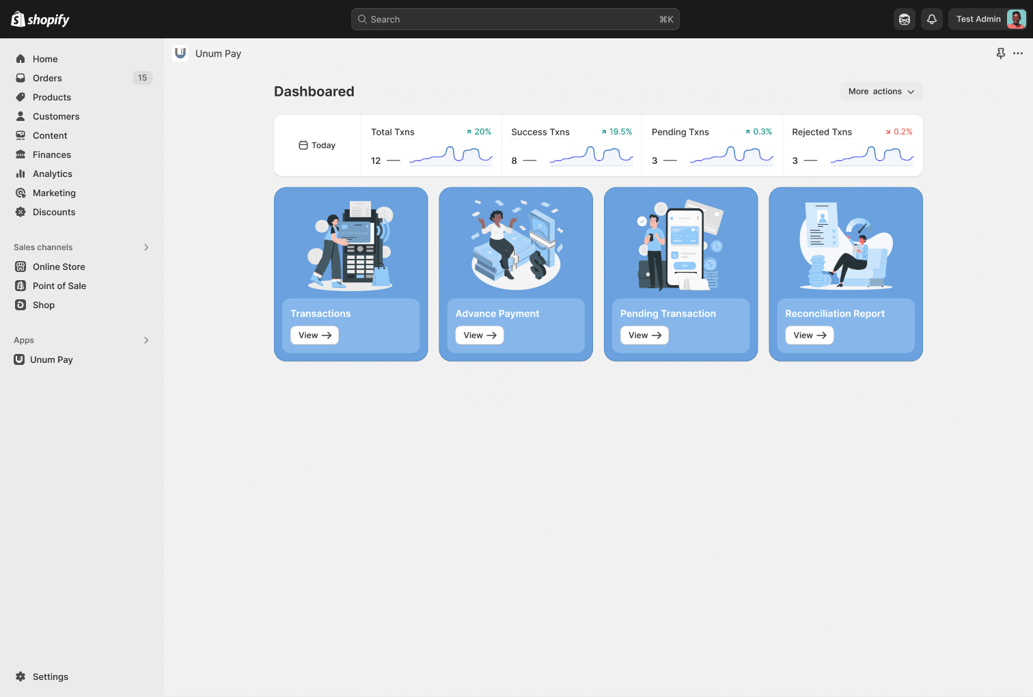1033x697 pixels.
Task: Open Settings gear in sidebar
Action: point(20,676)
